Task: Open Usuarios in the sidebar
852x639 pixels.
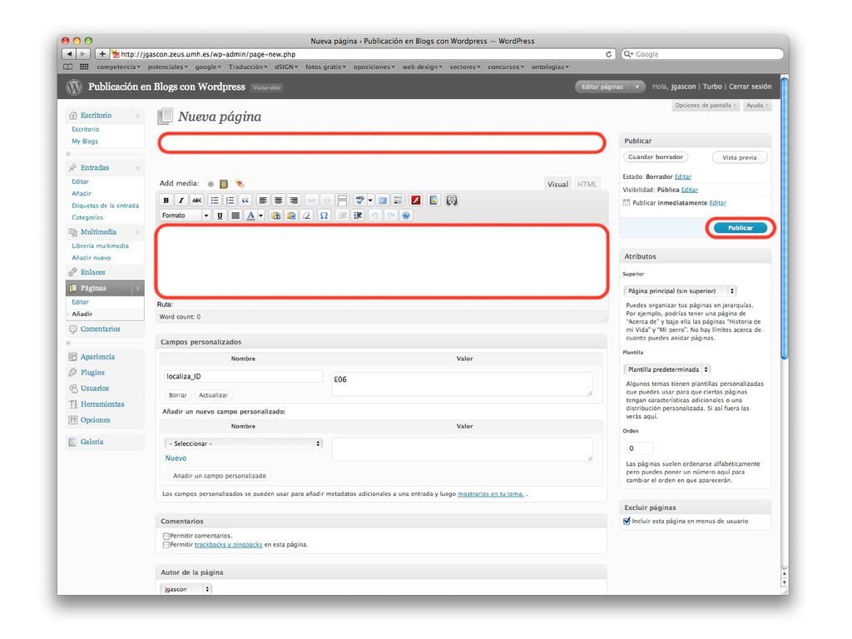Action: pos(95,389)
